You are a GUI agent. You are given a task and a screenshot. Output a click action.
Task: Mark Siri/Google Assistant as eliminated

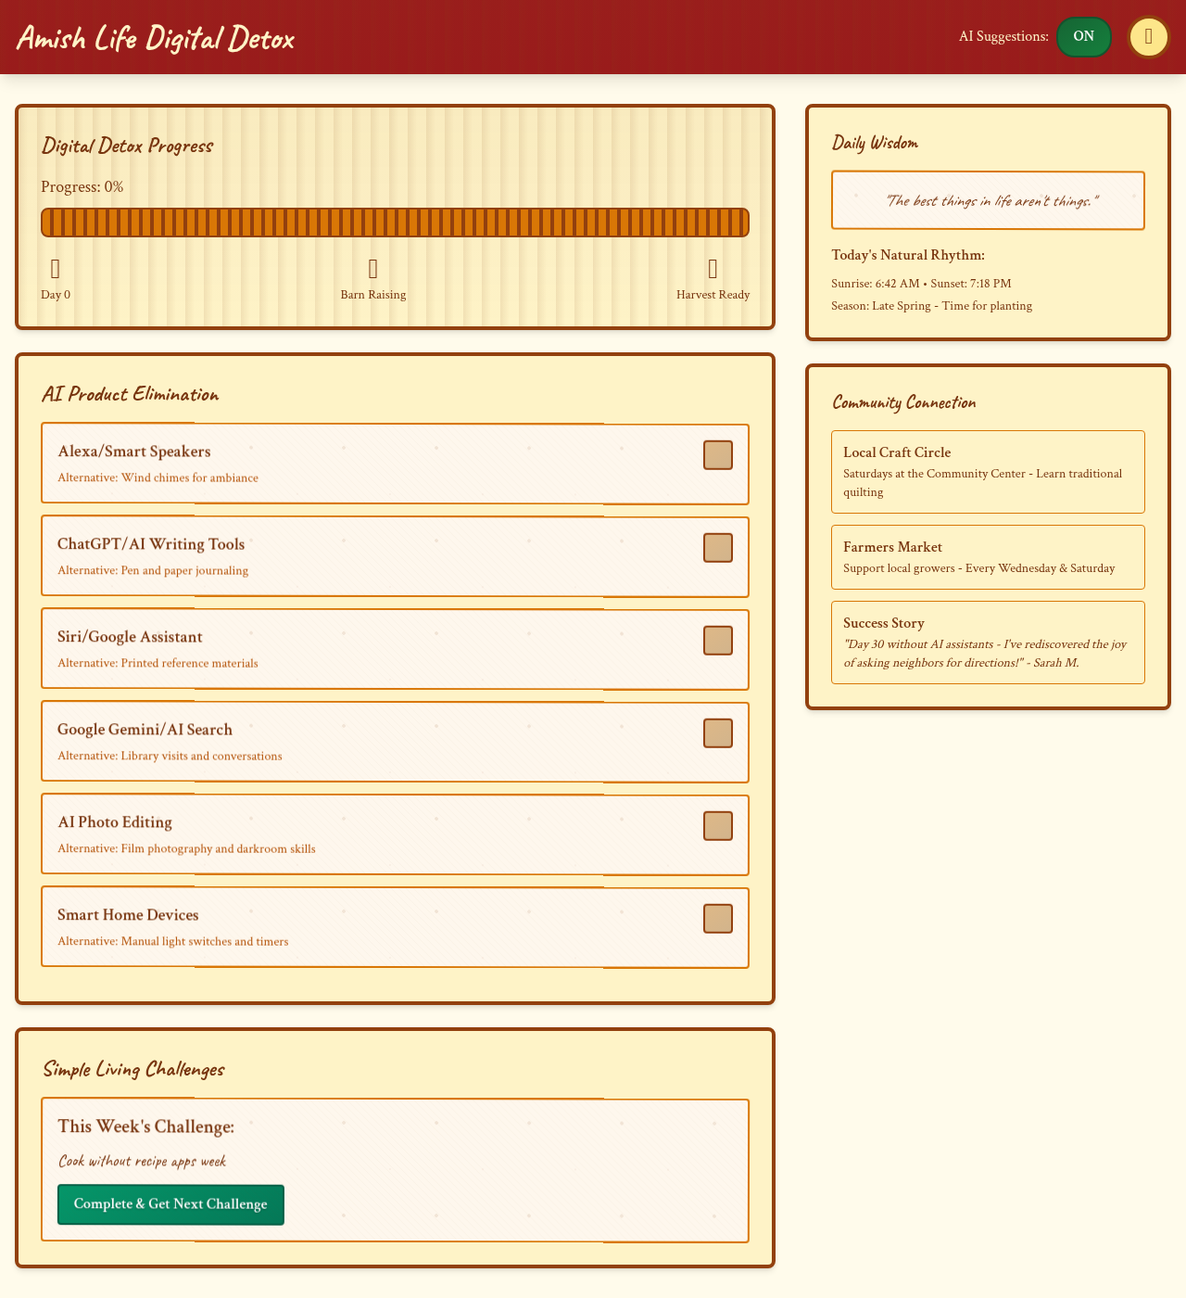(x=717, y=640)
